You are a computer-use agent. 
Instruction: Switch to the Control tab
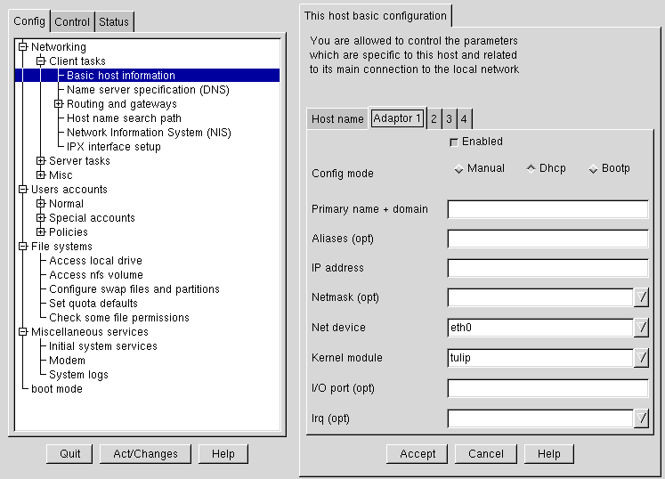(x=72, y=22)
